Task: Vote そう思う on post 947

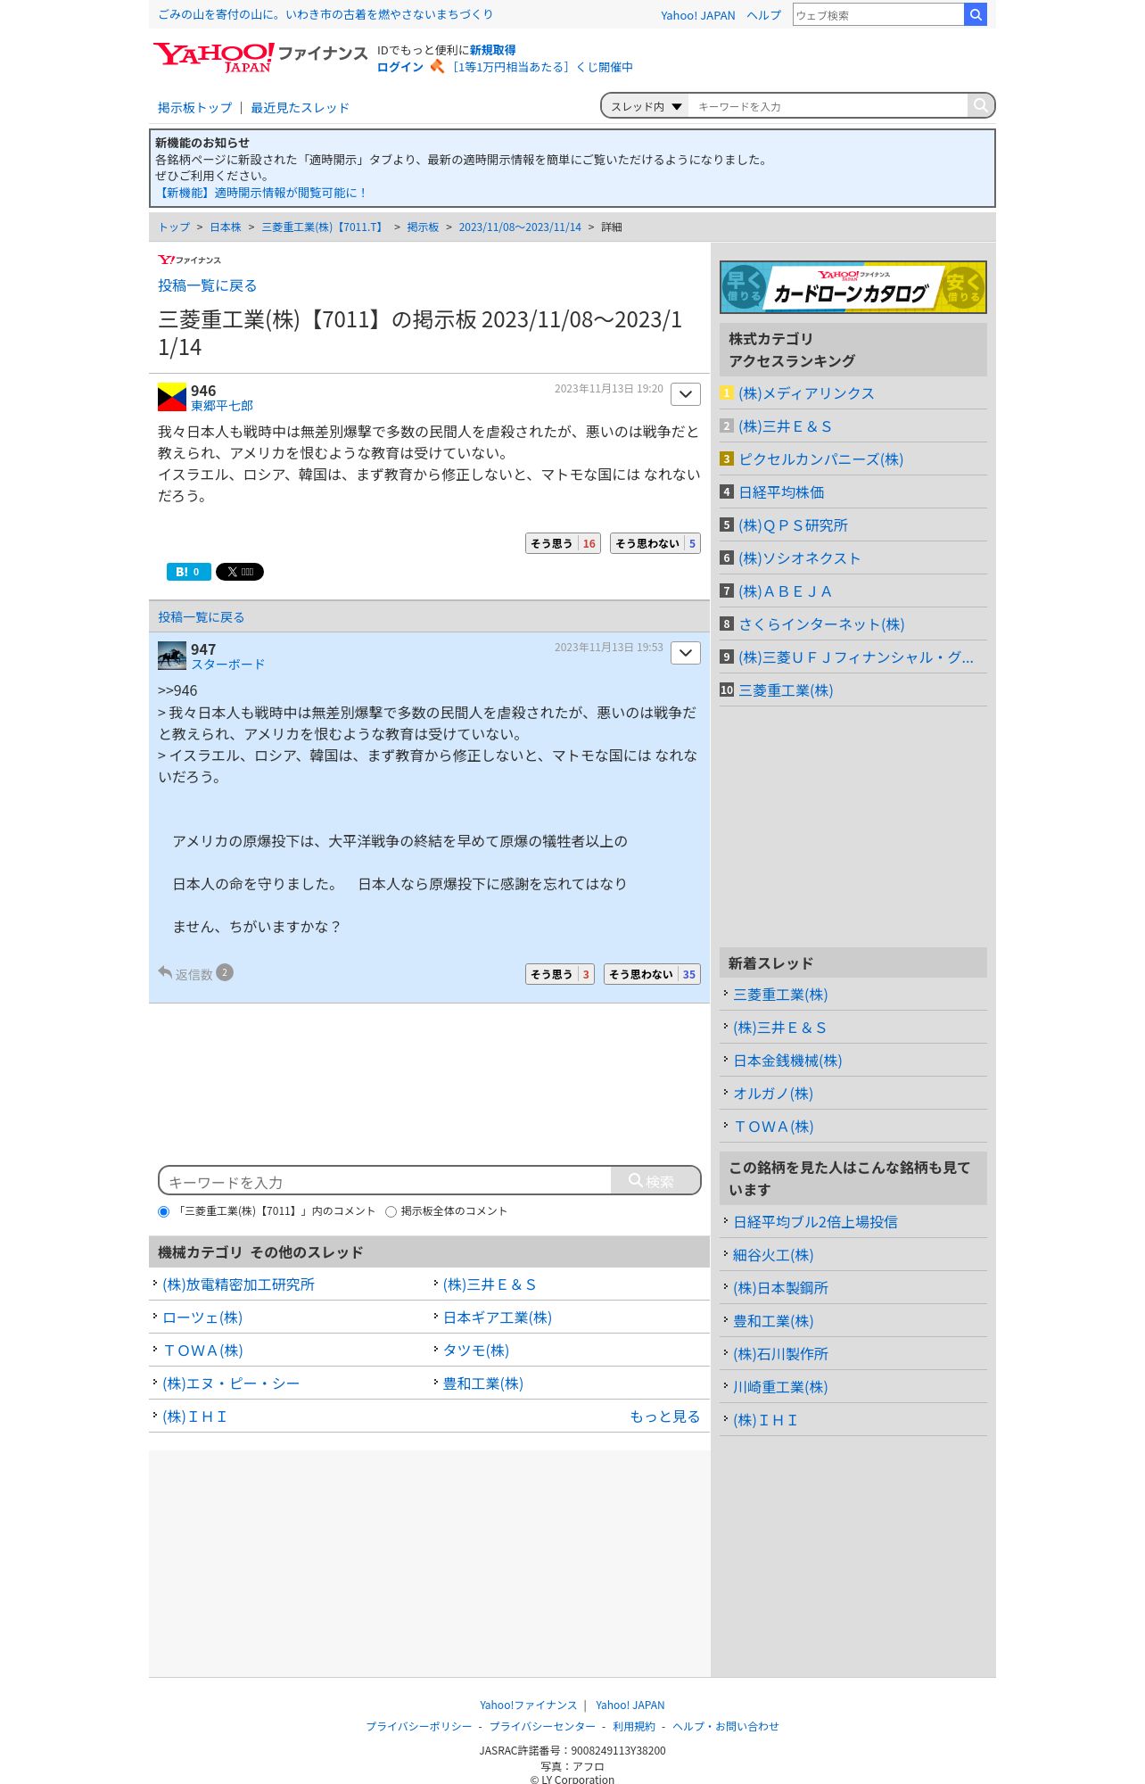Action: pyautogui.click(x=560, y=974)
